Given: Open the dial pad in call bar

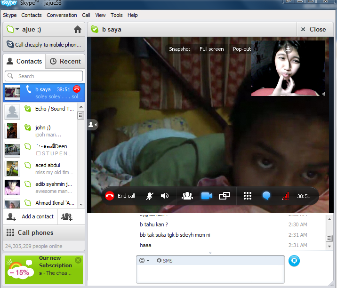Looking at the screenshot, I should (248, 196).
